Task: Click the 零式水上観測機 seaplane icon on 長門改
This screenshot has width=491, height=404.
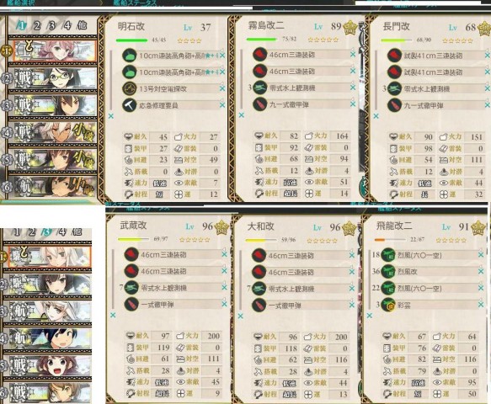Action: (394, 89)
